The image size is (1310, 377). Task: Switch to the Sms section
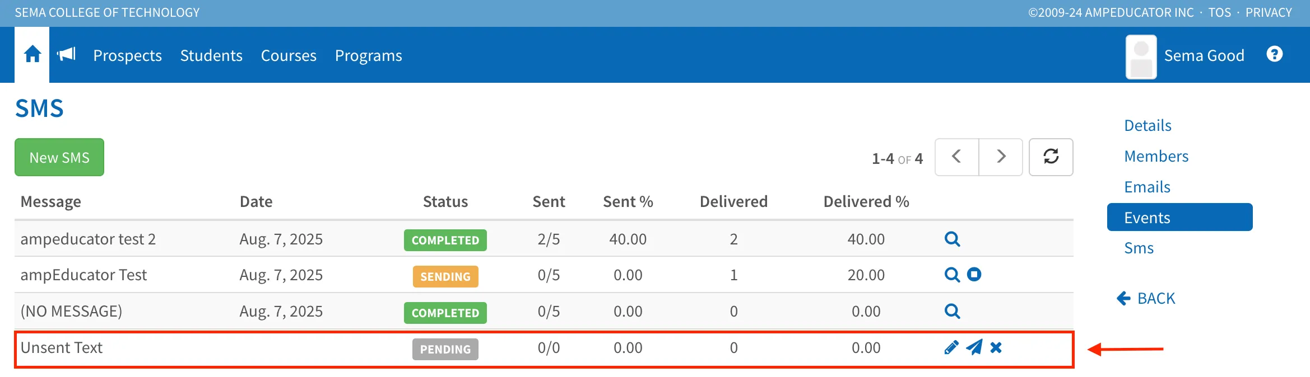1139,248
